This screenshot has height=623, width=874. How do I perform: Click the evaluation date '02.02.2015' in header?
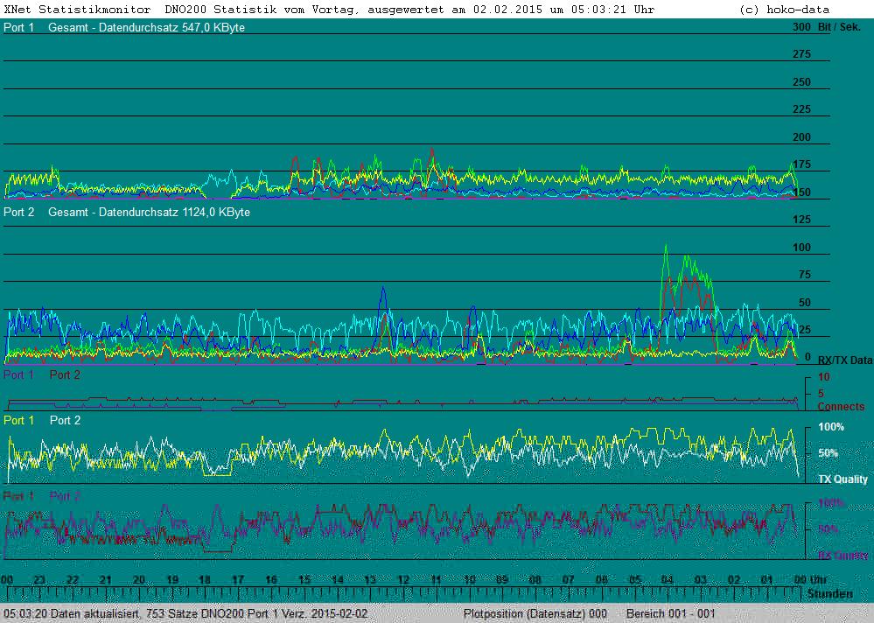(507, 10)
